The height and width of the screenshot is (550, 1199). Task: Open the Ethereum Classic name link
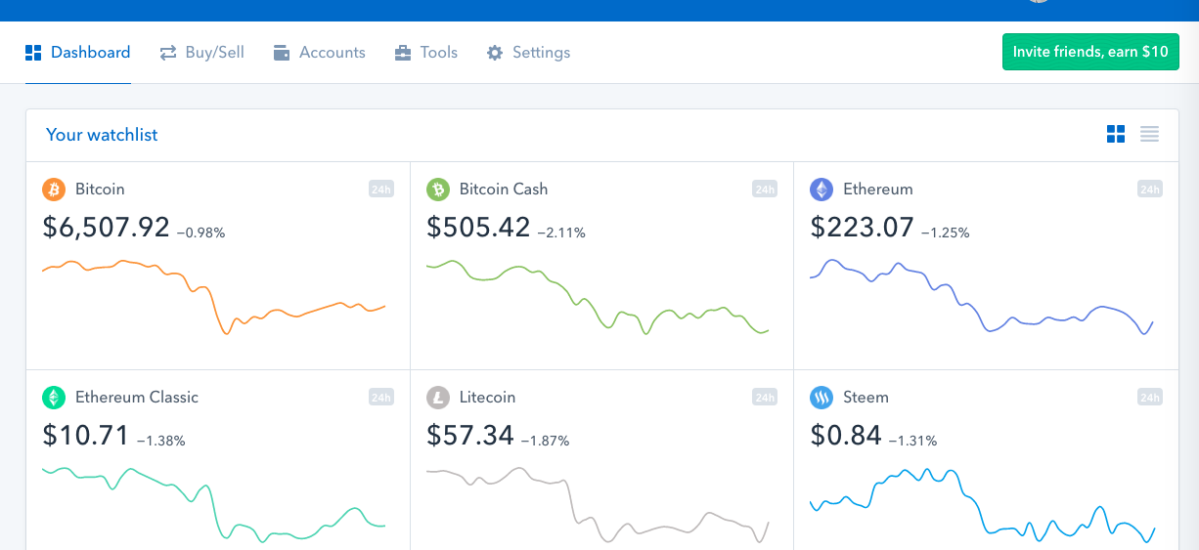pos(137,398)
